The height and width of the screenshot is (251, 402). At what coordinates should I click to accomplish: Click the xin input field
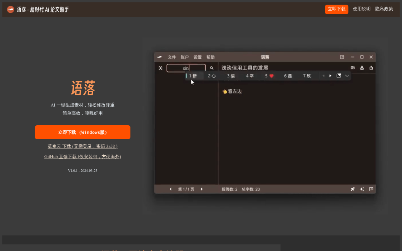point(186,68)
